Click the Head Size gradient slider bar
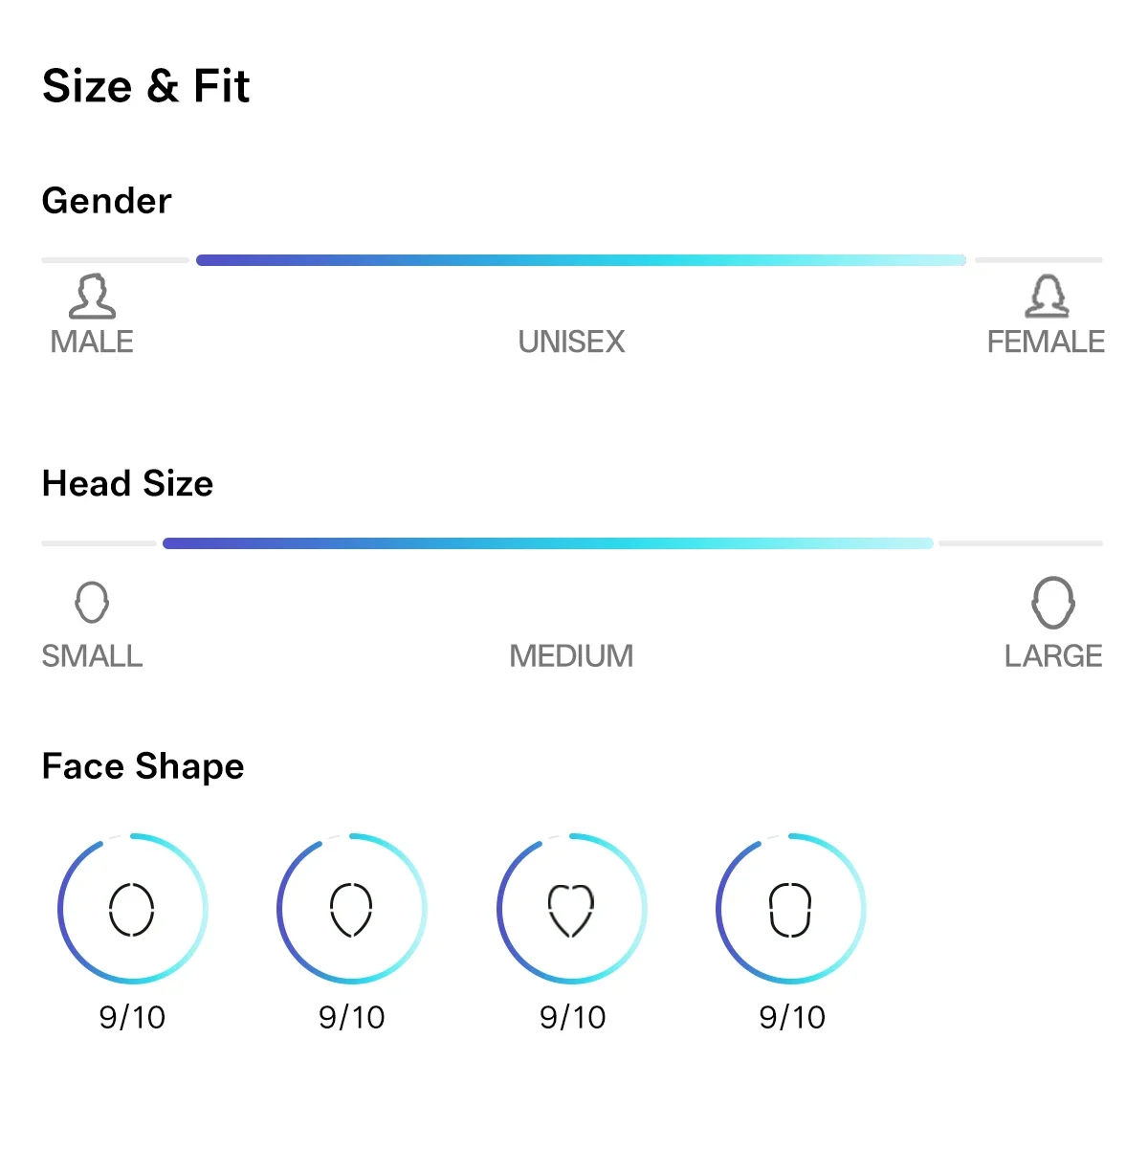Screen dimensions: 1148x1149 point(548,543)
